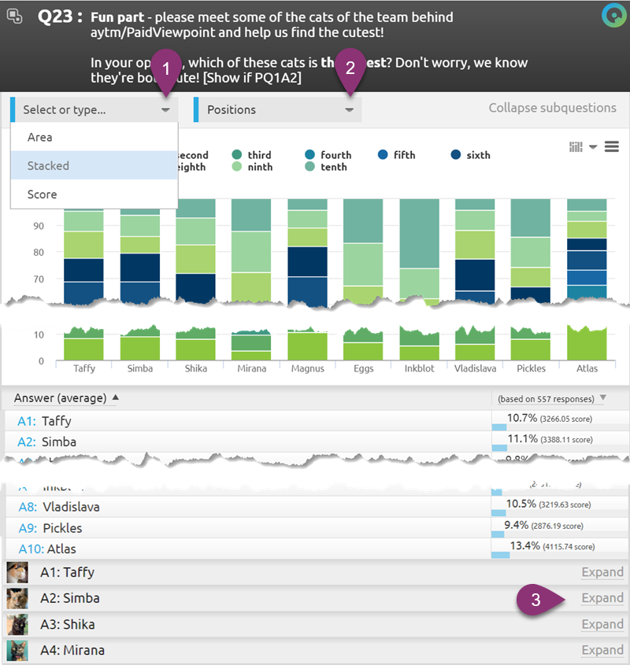This screenshot has height=665, width=630.
Task: Open the based on 557 responses dropdown
Action: [x=551, y=399]
